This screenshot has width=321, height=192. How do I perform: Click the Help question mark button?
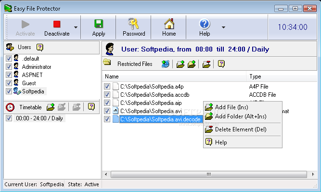click(205, 27)
